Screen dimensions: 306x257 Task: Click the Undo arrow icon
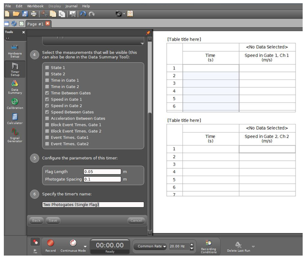coord(82,14)
